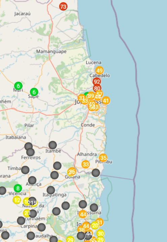Select the gray marker on coast east of Goiana
This screenshot has height=242, width=167.
96,172
